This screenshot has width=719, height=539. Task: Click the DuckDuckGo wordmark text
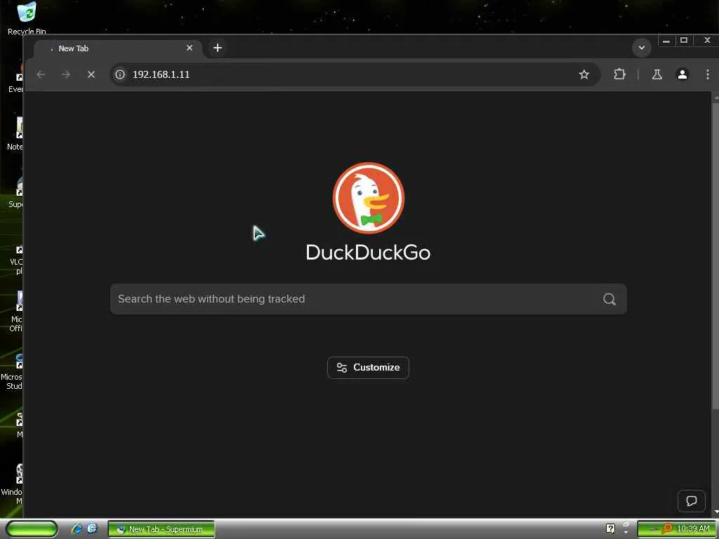[368, 252]
